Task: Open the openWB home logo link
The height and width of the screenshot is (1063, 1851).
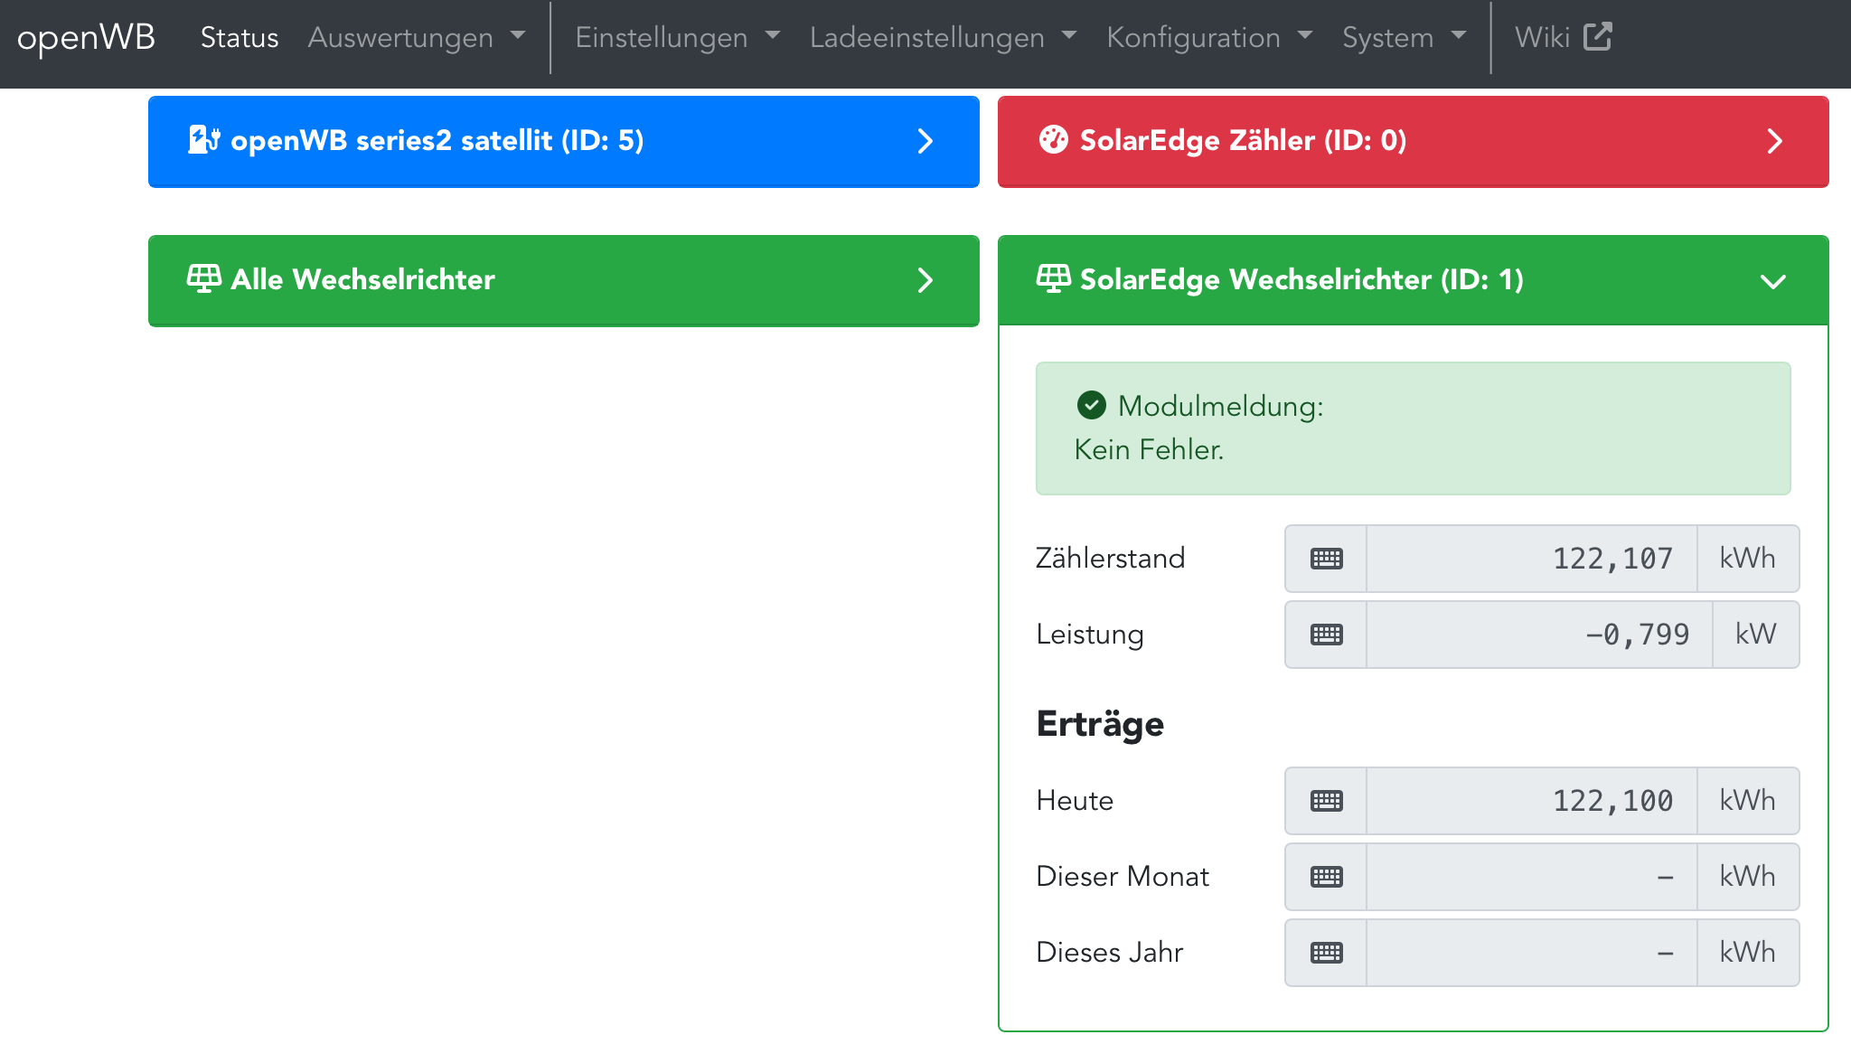Action: (86, 37)
